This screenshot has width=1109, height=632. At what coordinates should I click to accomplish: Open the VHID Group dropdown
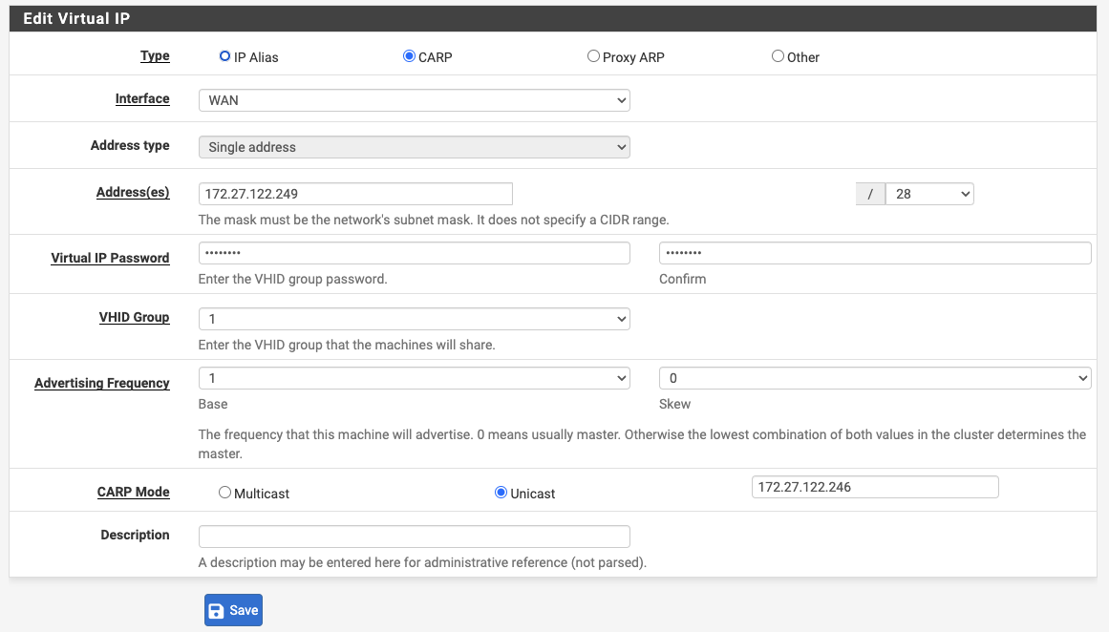point(414,319)
